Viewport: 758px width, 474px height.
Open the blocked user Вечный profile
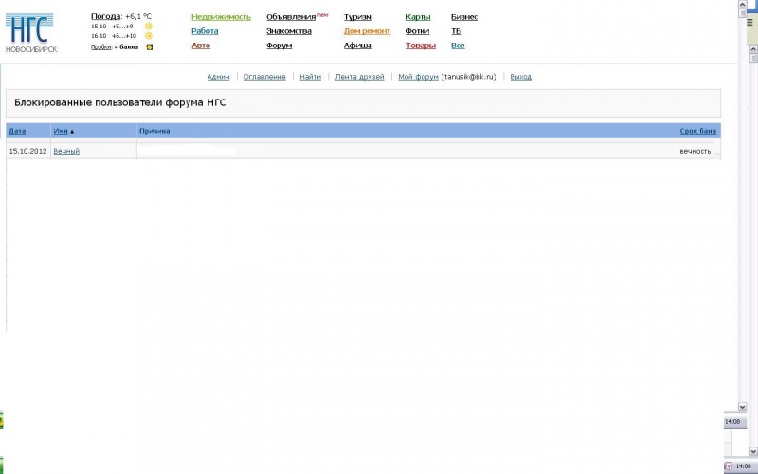click(66, 151)
